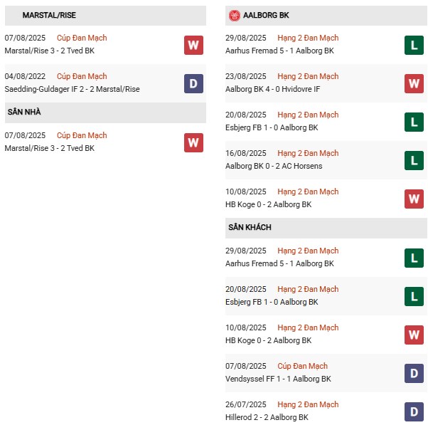Click the Aalborg BK 4 - 0 Hvidovre IF result
428x430 pixels.
pos(271,89)
